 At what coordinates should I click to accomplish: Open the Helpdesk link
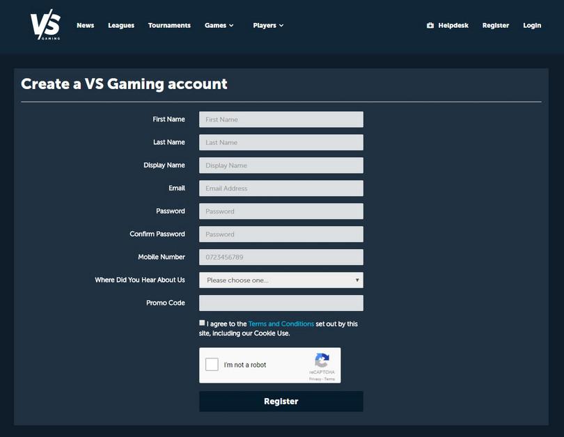click(453, 26)
